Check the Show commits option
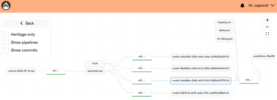277x100 pixels. point(6,50)
